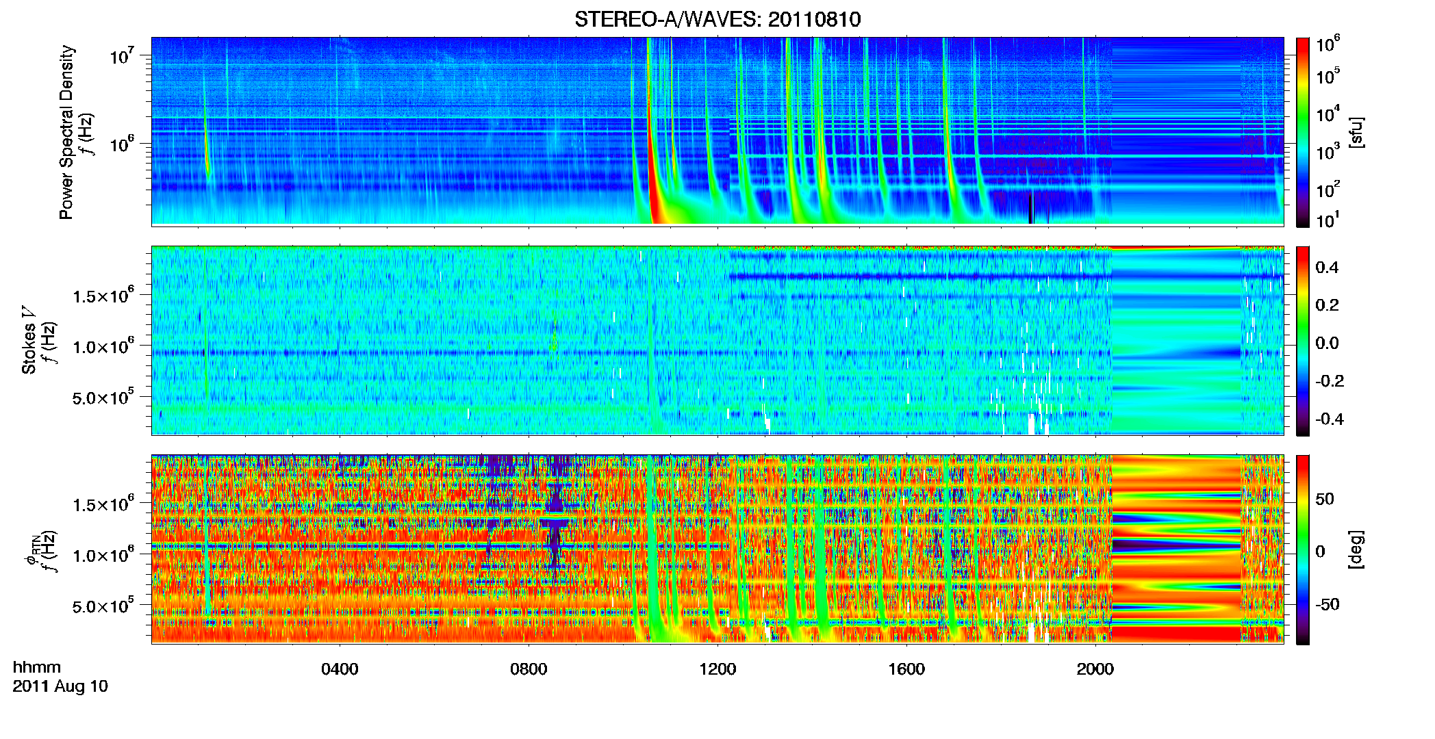Click the 1200 time tick label
Screen dimensions: 1435x739
(717, 669)
